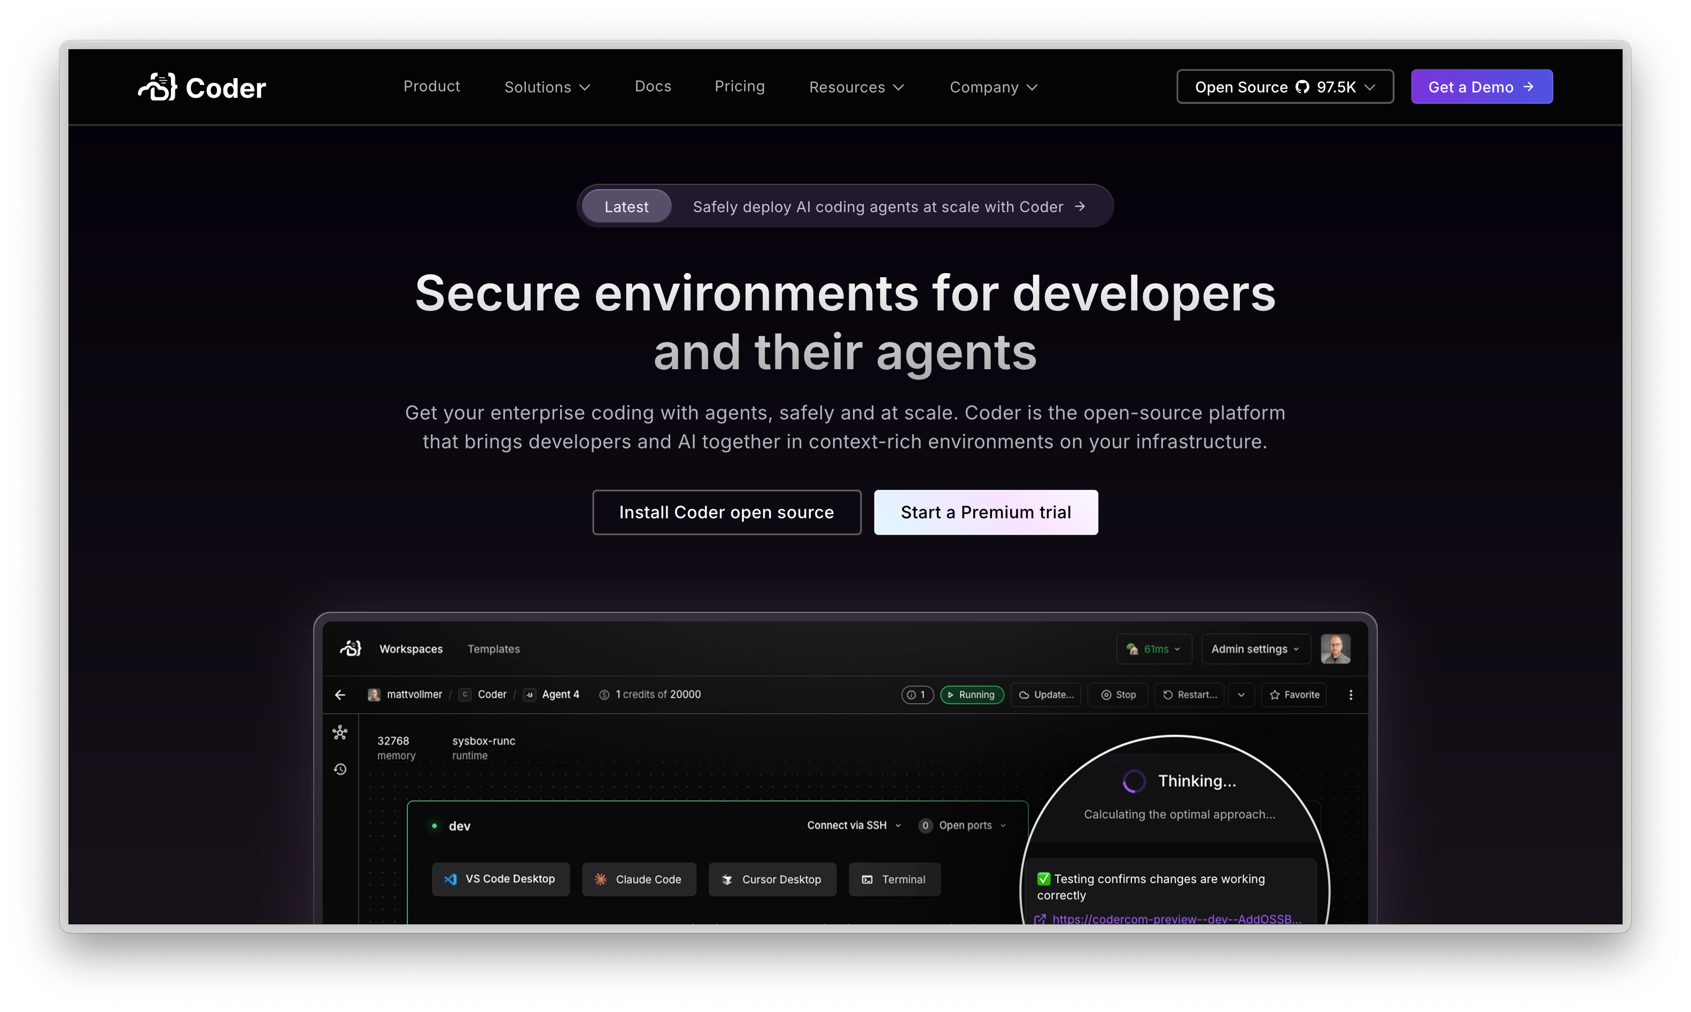Click the Update... button
The image size is (1691, 1012).
tap(1046, 695)
